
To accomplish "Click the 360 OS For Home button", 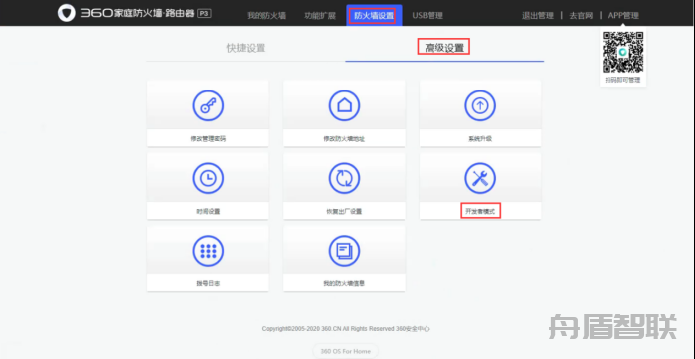I will [346, 351].
